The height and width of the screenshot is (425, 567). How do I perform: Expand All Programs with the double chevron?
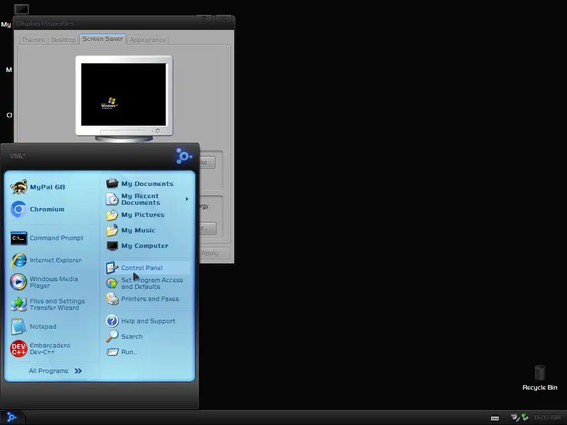(x=78, y=371)
